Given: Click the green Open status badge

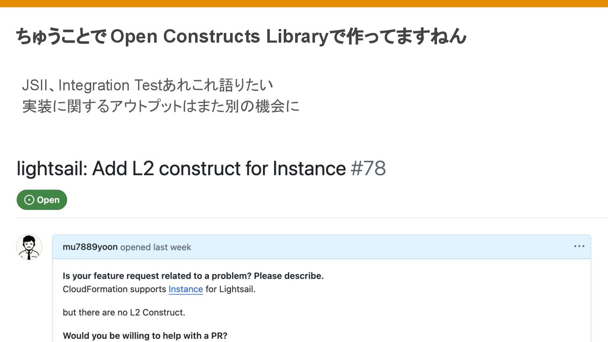Looking at the screenshot, I should [42, 200].
